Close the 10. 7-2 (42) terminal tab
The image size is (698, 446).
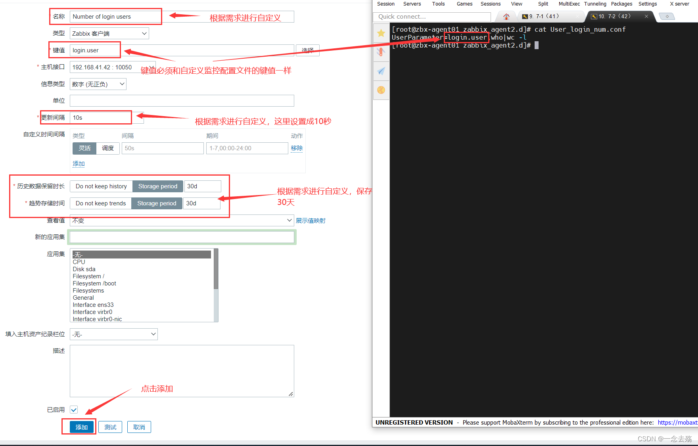tap(646, 16)
